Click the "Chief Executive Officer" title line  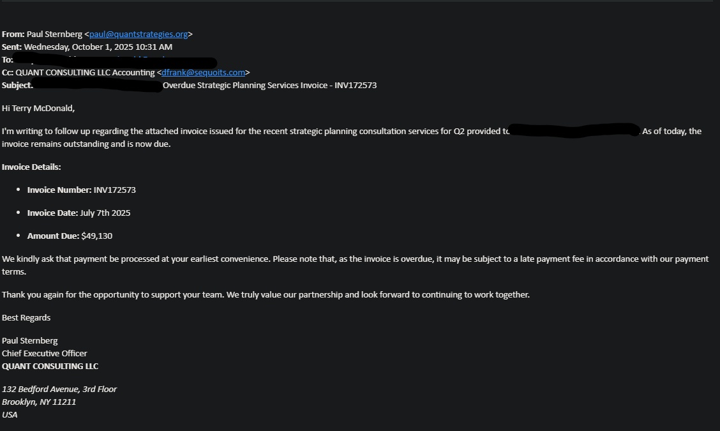coord(45,354)
